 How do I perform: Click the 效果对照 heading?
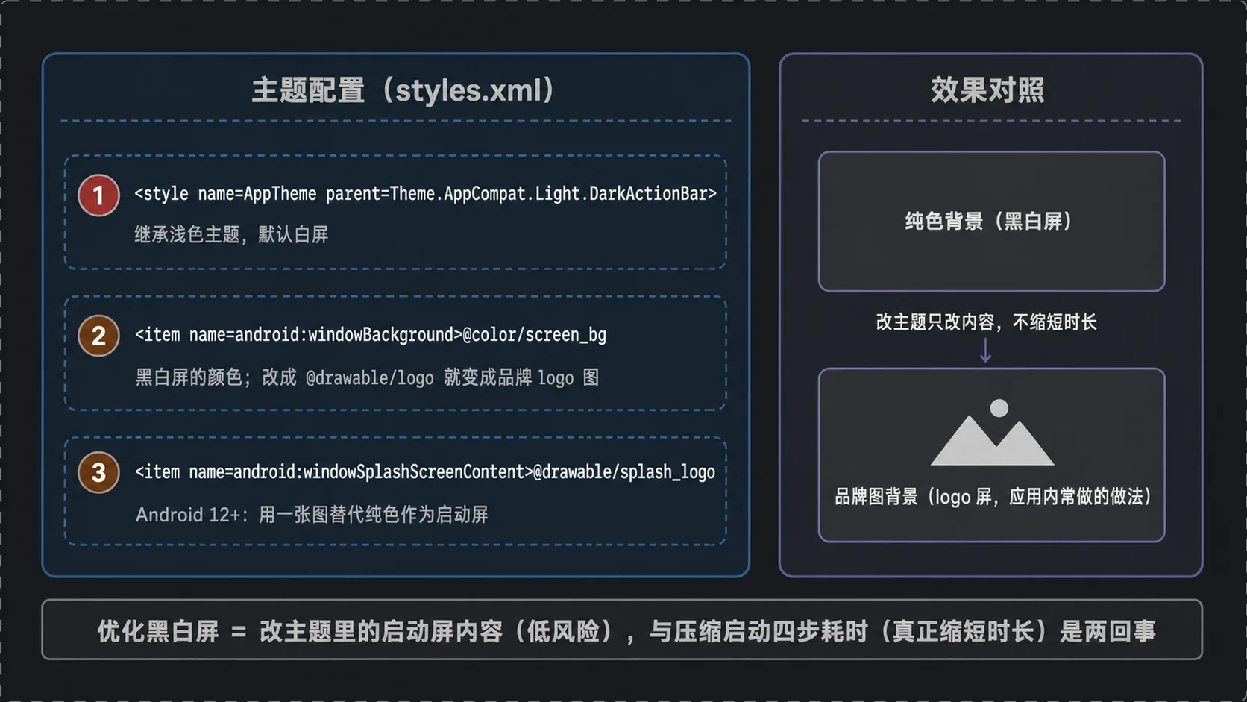987,90
